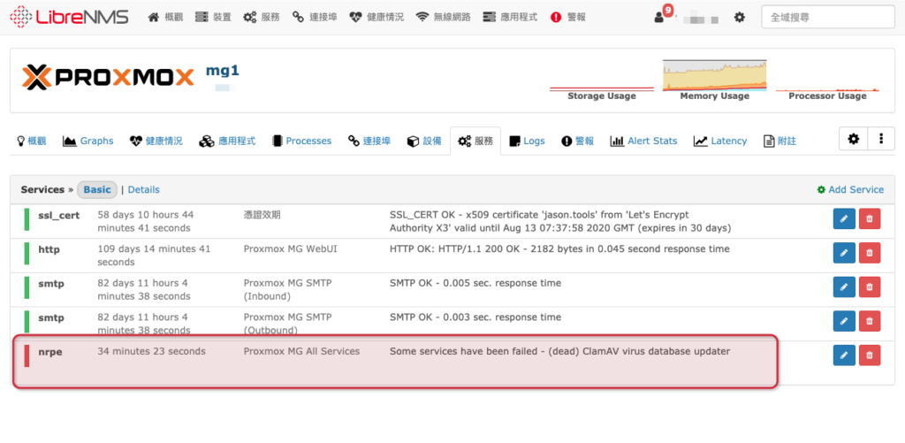Click the SMTP OK 0.003 sec. message
This screenshot has height=443, width=905.
coord(475,317)
